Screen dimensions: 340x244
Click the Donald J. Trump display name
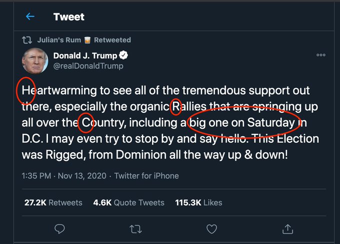click(x=91, y=55)
